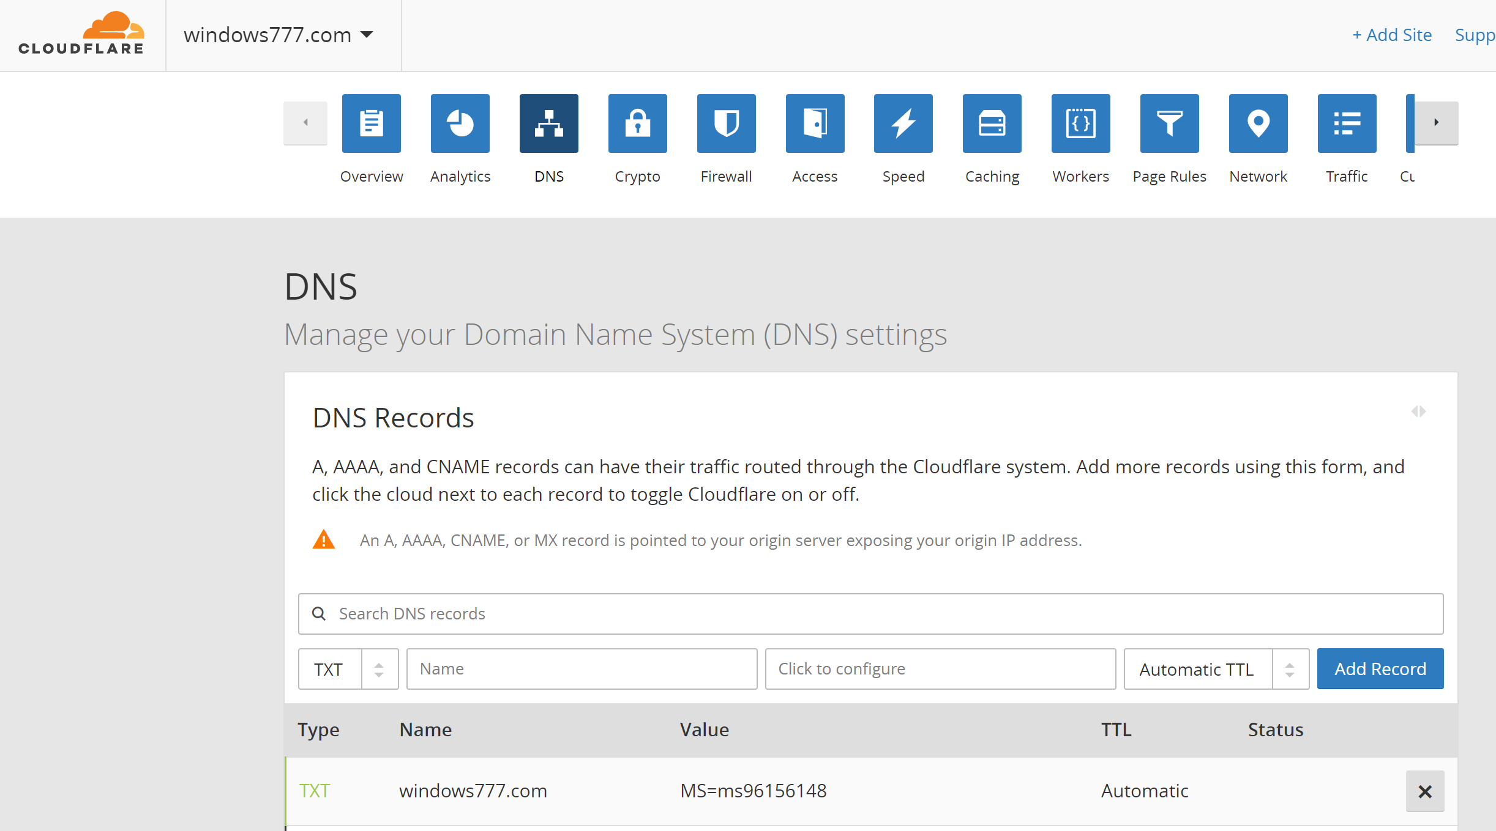Viewport: 1496px width, 831px height.
Task: Open the Page Rules funnel icon
Action: (1169, 124)
